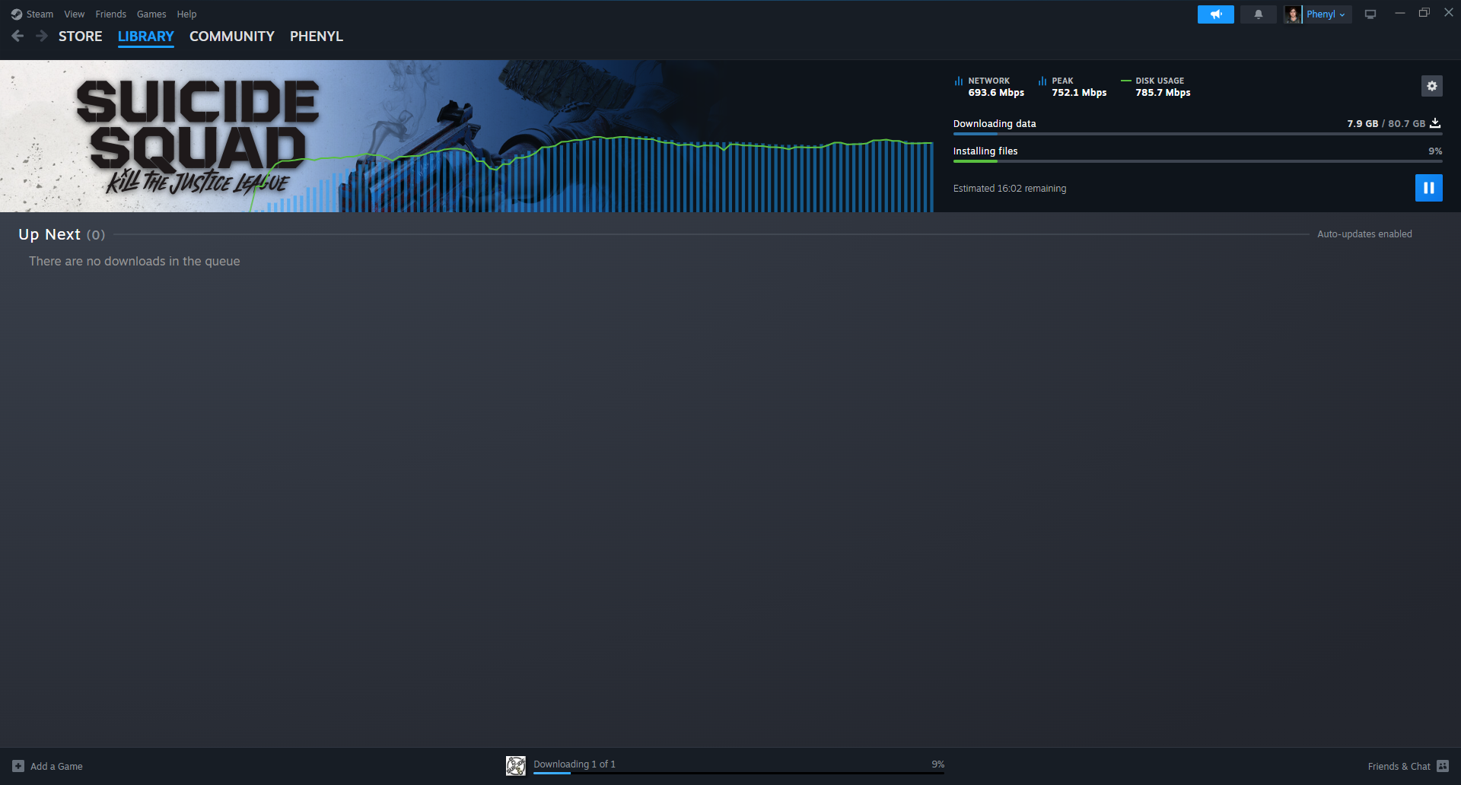
Task: Click the Installing files progress bar
Action: pos(1198,161)
